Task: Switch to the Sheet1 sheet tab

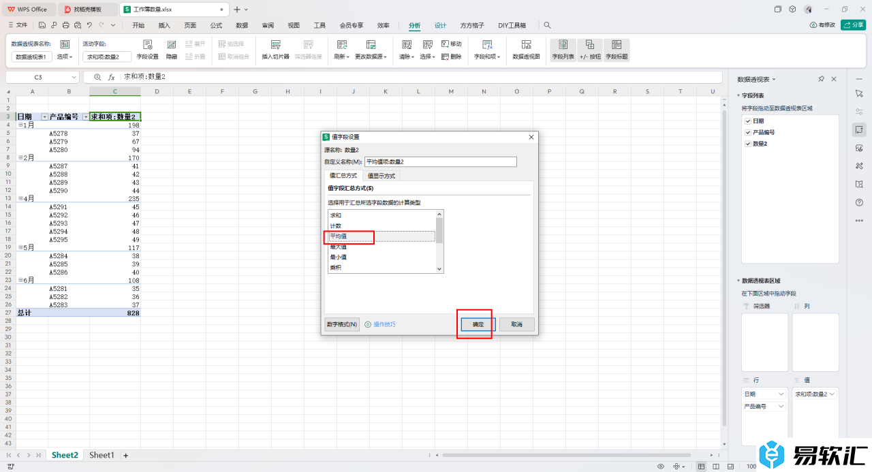Action: click(102, 455)
